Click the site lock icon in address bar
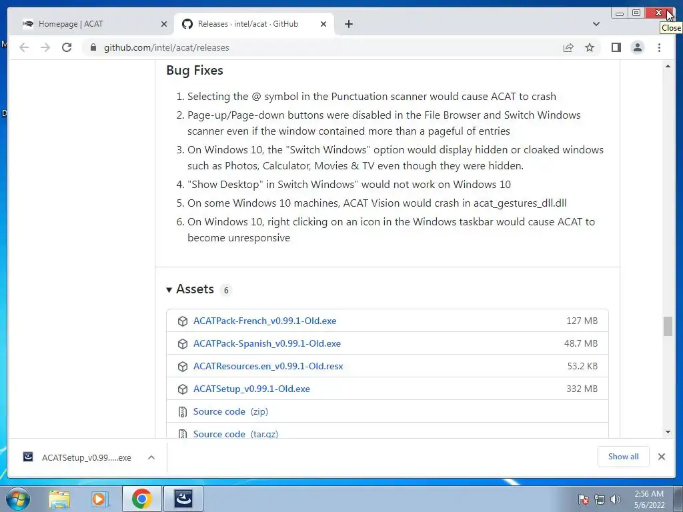This screenshot has width=683, height=512. click(x=93, y=47)
